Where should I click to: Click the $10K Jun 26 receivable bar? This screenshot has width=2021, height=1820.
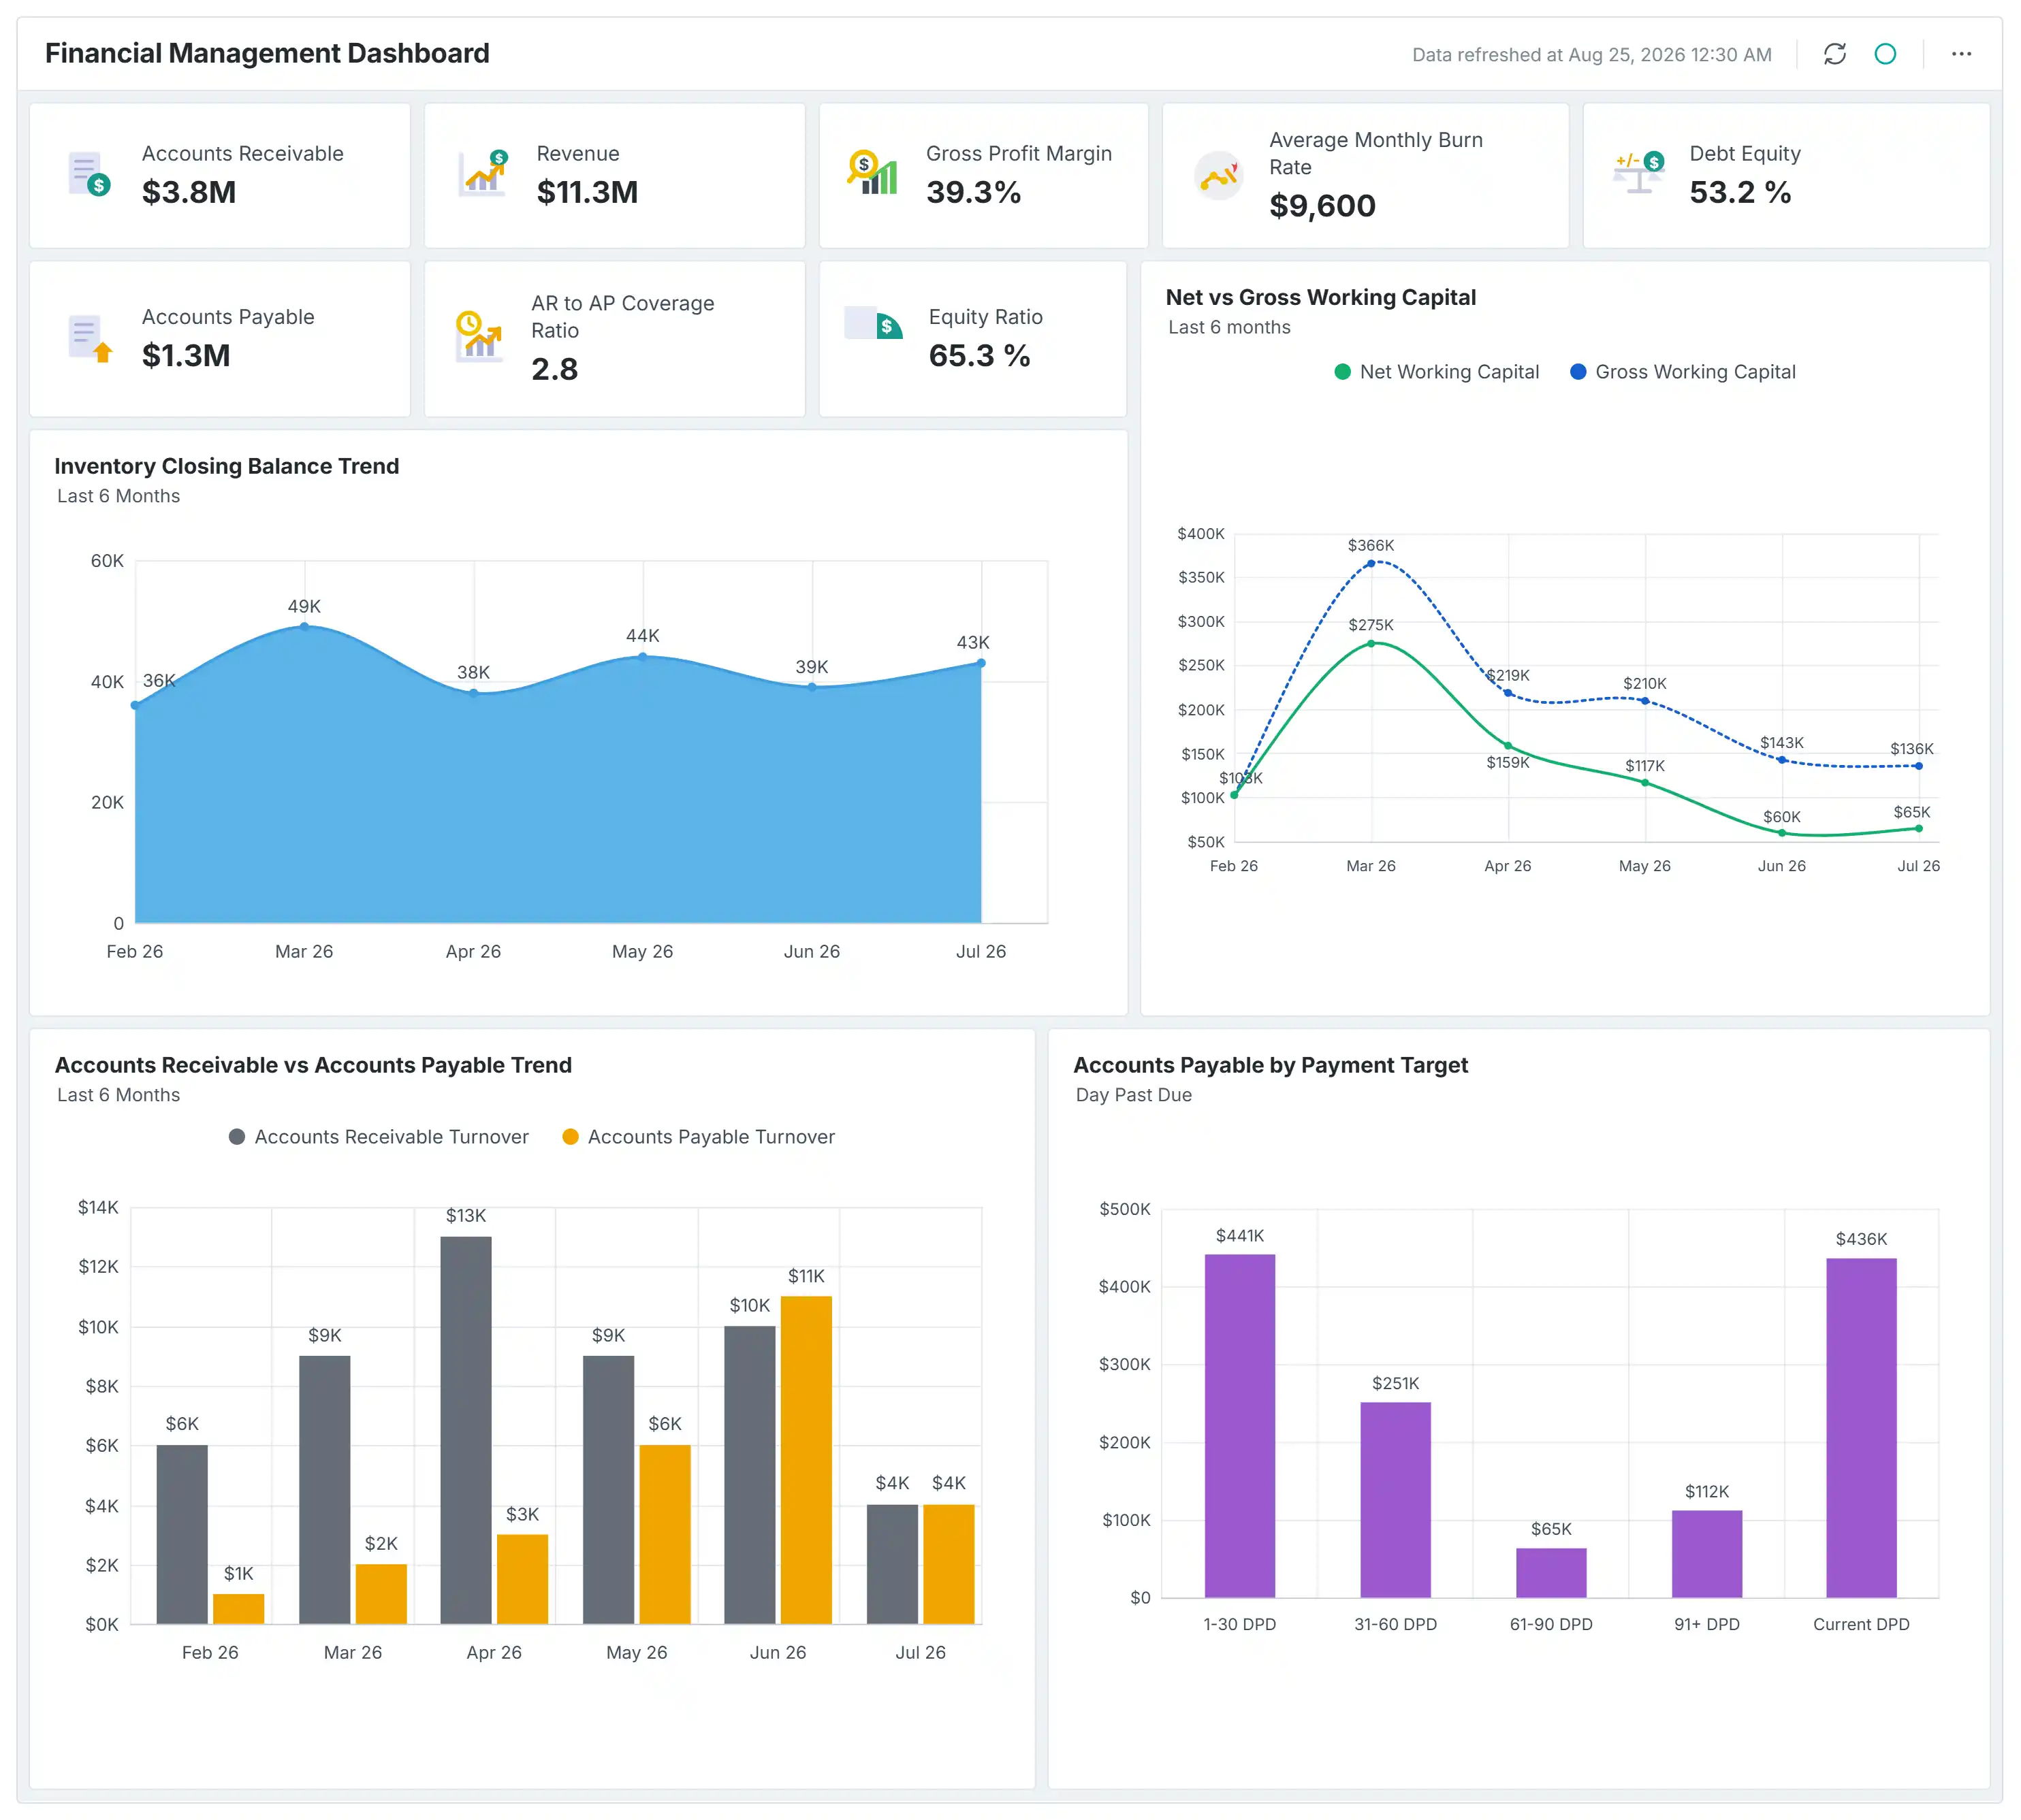pyautogui.click(x=750, y=1475)
